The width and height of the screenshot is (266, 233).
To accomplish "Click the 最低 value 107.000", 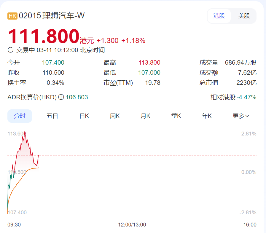I will [x=149, y=73].
